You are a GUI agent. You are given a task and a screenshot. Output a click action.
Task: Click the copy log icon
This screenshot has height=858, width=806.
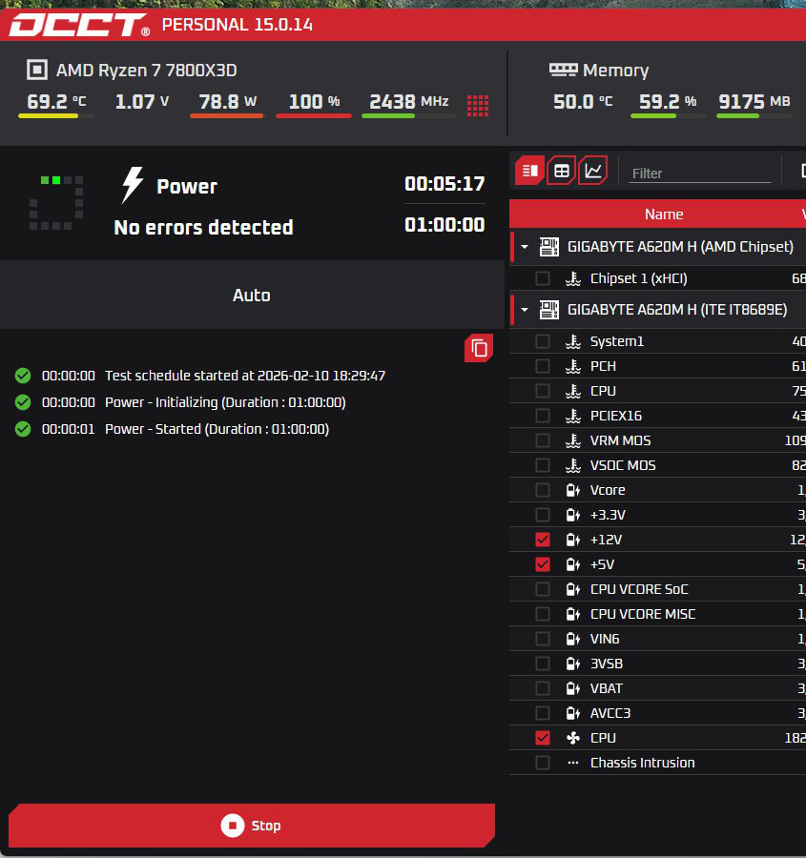[479, 349]
